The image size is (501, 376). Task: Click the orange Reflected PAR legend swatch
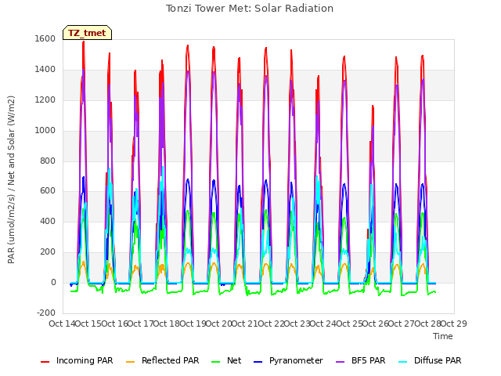131,362
